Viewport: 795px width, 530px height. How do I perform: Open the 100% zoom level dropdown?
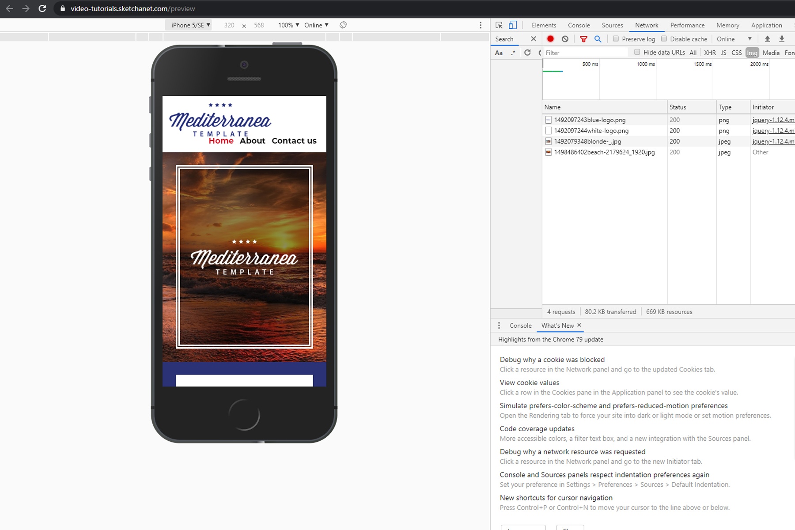[x=288, y=25]
